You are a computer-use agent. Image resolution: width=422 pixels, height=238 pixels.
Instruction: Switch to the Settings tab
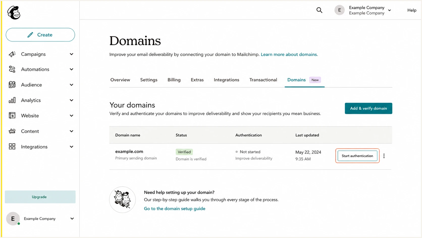pyautogui.click(x=149, y=80)
